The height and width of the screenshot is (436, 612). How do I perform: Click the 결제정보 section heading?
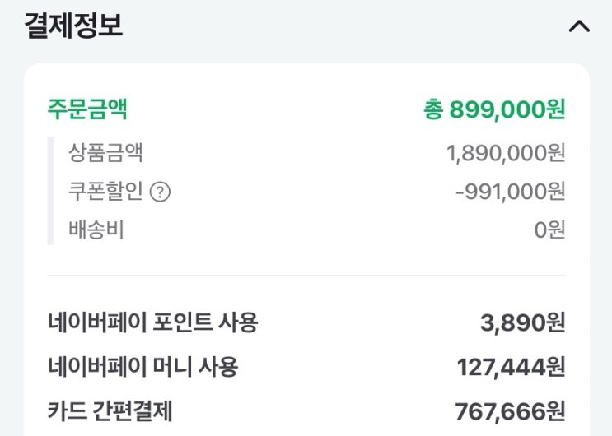click(x=73, y=26)
